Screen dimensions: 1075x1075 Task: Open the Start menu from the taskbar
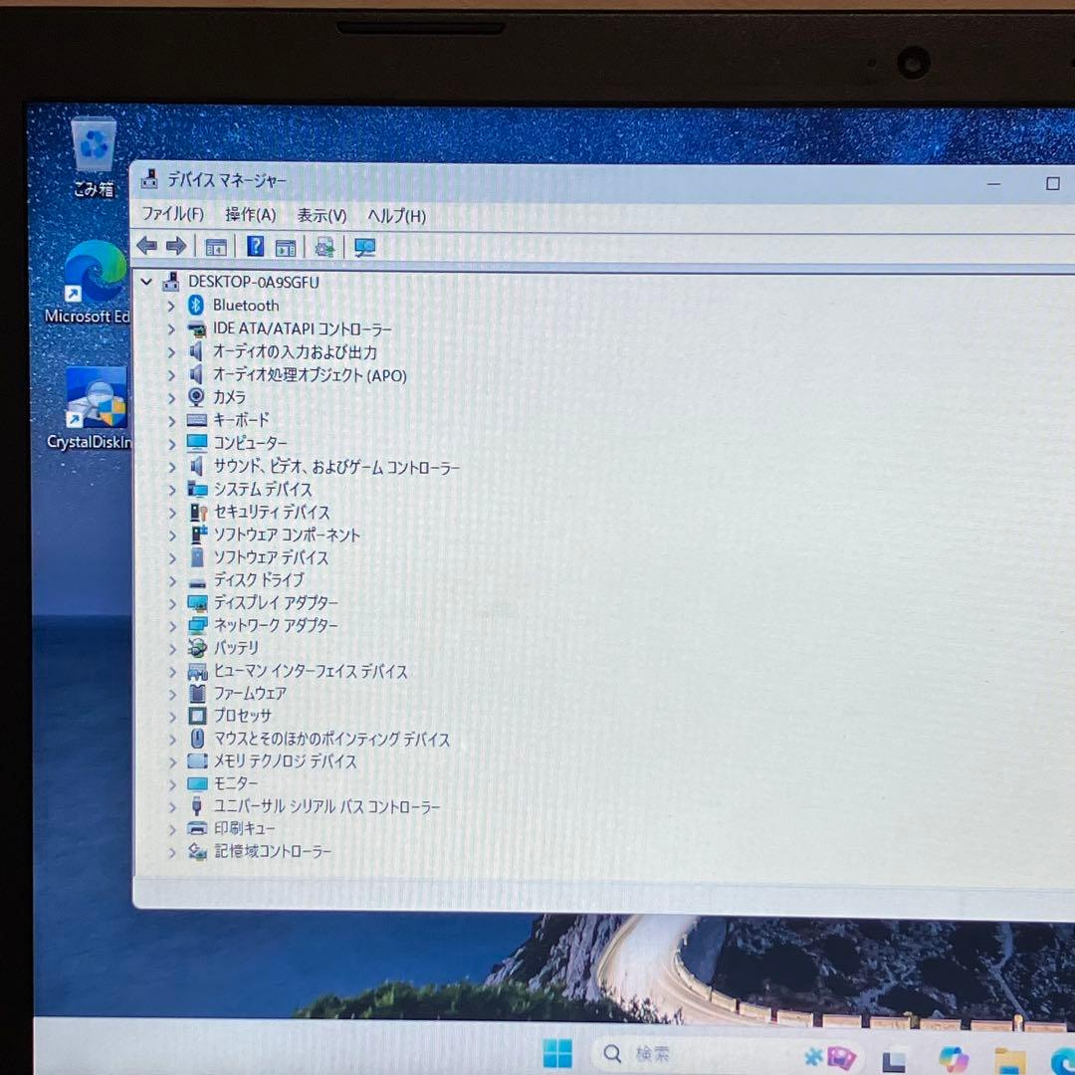tap(557, 1055)
